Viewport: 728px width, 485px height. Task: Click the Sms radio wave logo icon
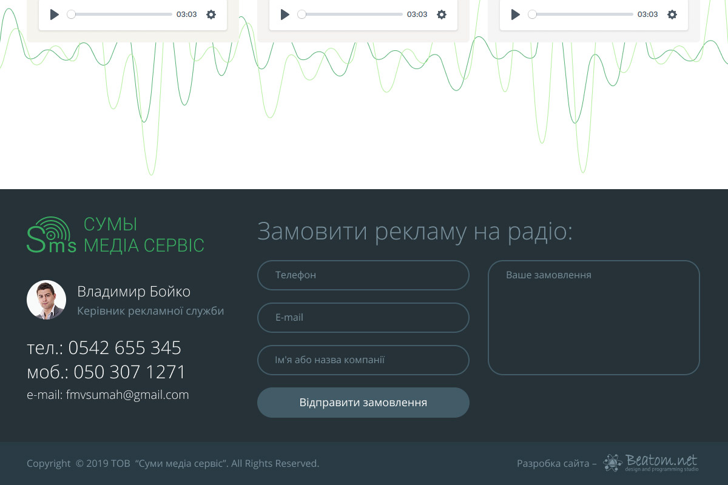[51, 235]
